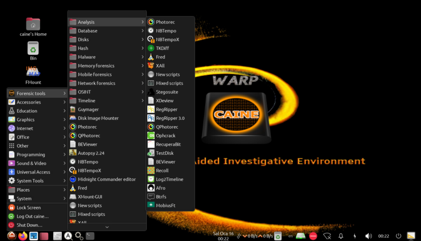Click Log2Timeline in the Analysis submenu

click(x=170, y=179)
